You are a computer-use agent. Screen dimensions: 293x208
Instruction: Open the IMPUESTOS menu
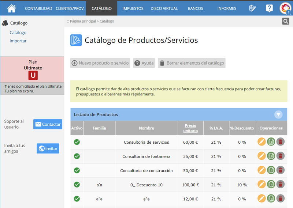pyautogui.click(x=133, y=8)
